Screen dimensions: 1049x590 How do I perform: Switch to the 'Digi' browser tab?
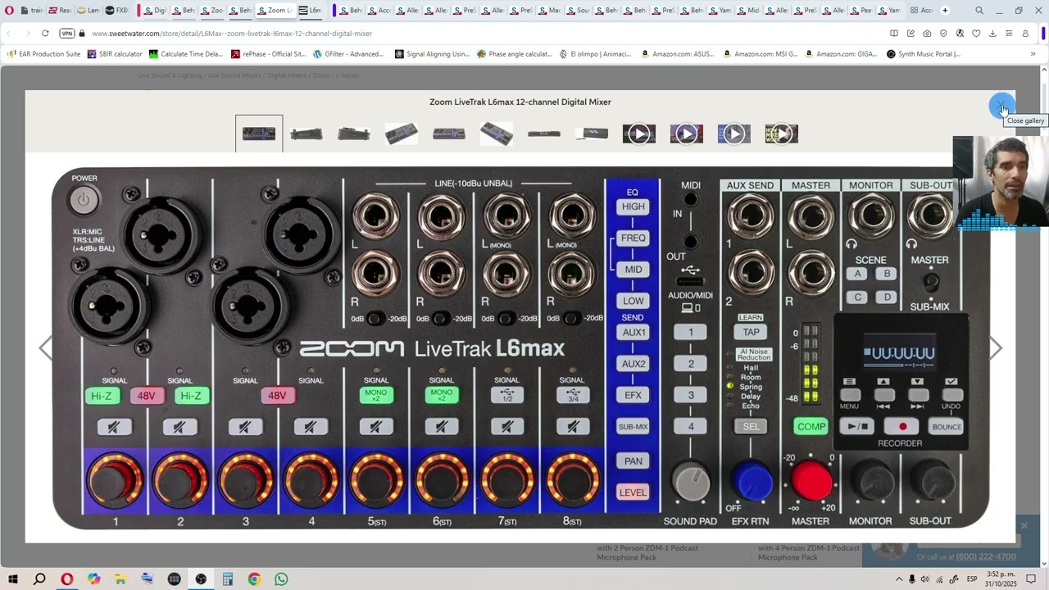click(153, 11)
